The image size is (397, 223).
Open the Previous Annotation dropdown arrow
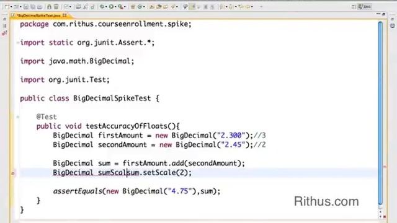tap(236, 7)
